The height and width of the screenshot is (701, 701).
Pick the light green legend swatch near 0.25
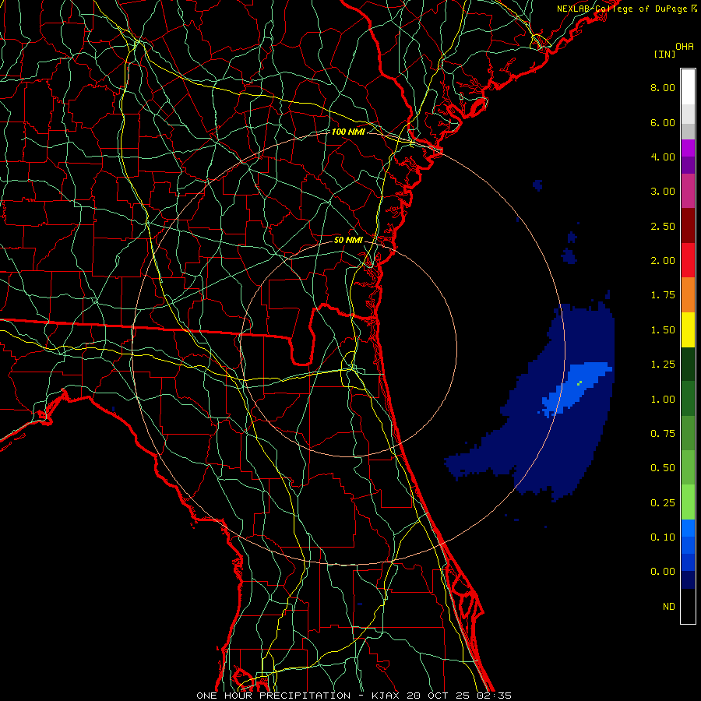click(688, 502)
